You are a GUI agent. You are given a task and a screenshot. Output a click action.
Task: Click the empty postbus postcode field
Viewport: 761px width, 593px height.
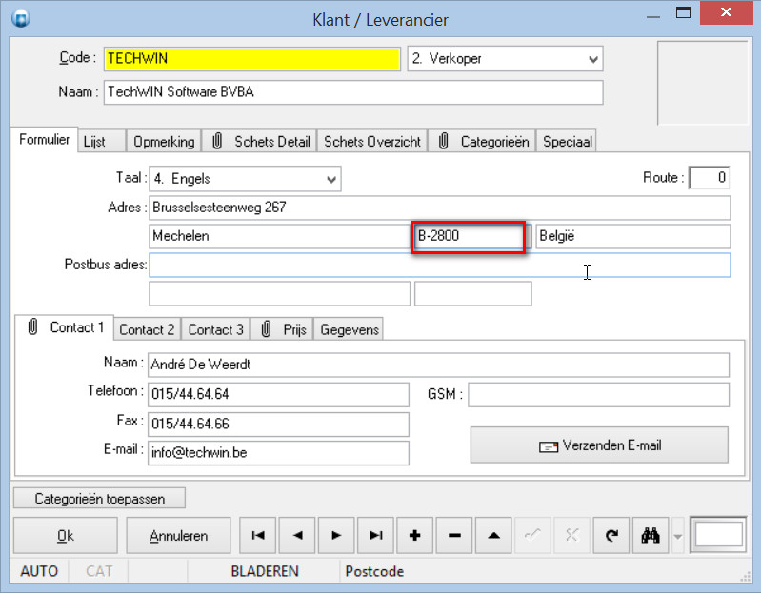pos(473,294)
